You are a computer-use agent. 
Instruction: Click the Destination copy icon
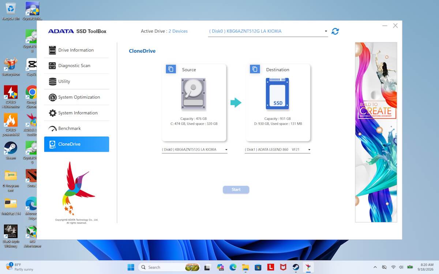coord(255,69)
